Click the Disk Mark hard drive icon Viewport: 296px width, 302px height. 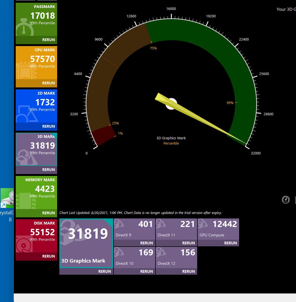(24, 244)
